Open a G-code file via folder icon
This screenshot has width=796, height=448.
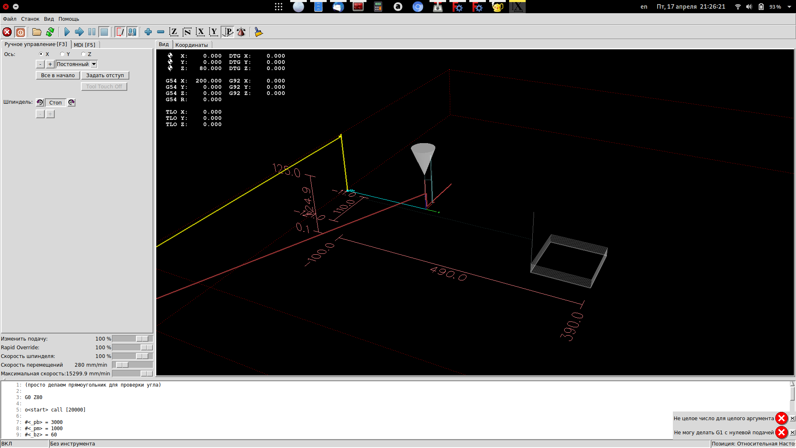[x=37, y=32]
